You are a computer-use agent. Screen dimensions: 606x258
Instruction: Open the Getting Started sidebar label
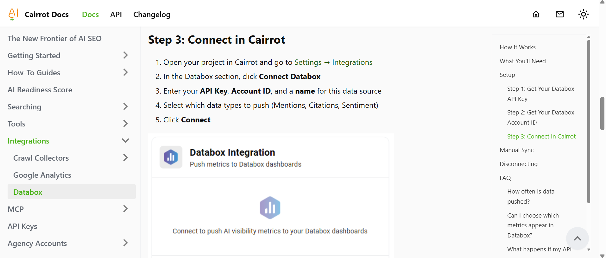click(34, 56)
